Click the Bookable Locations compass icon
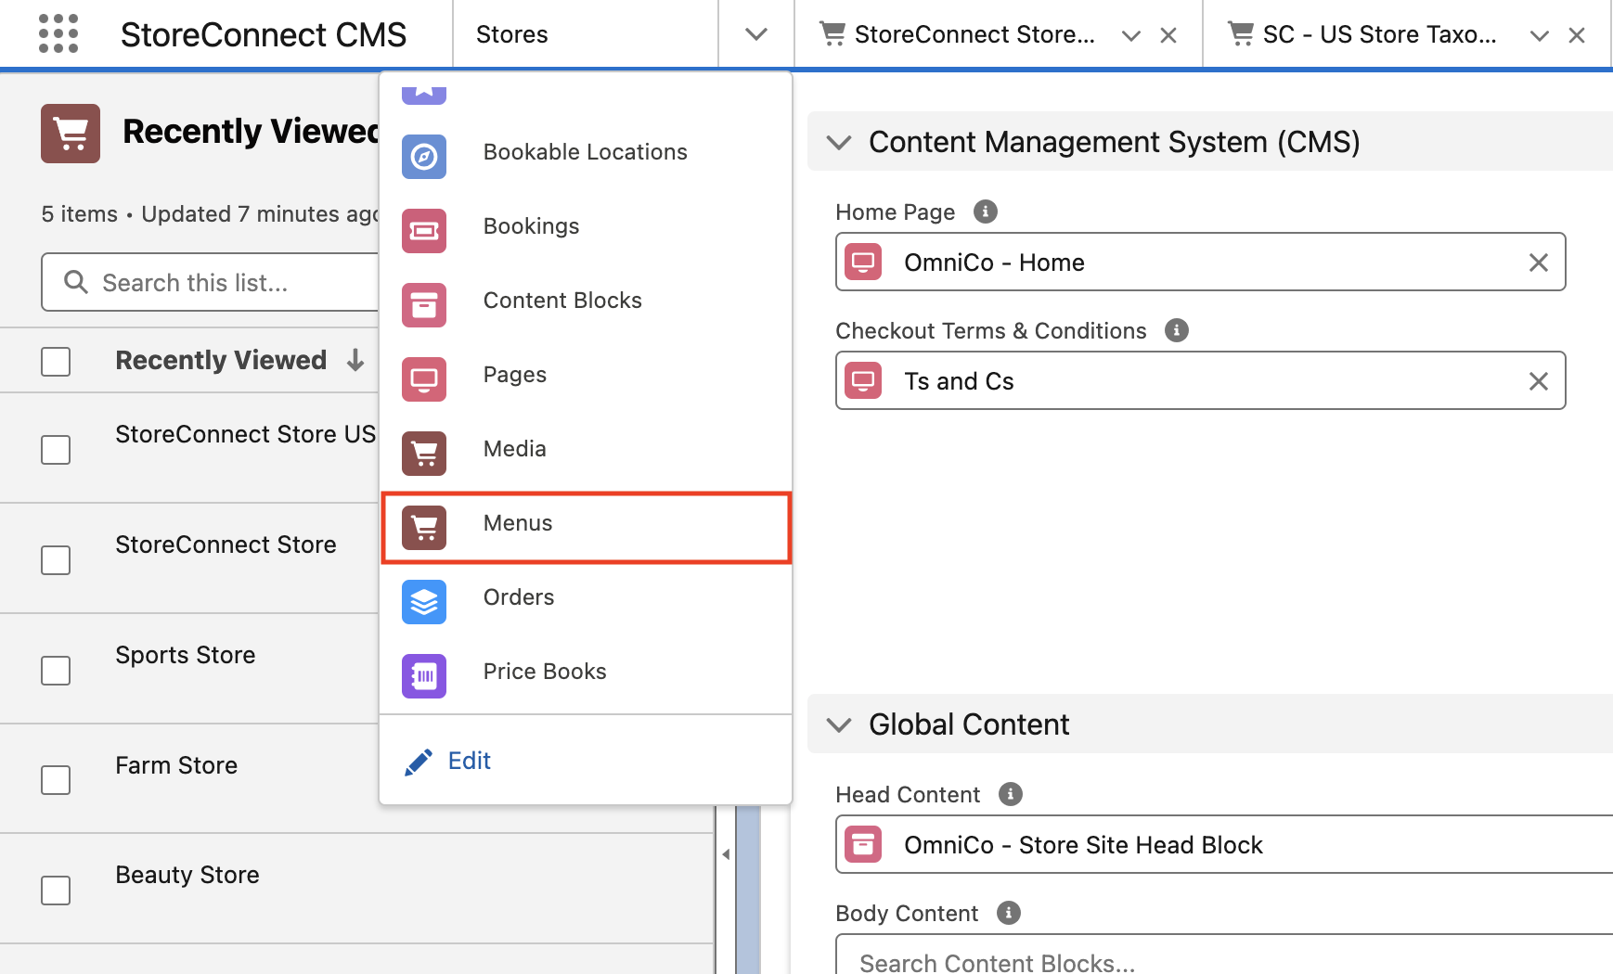Image resolution: width=1613 pixels, height=974 pixels. tap(424, 157)
